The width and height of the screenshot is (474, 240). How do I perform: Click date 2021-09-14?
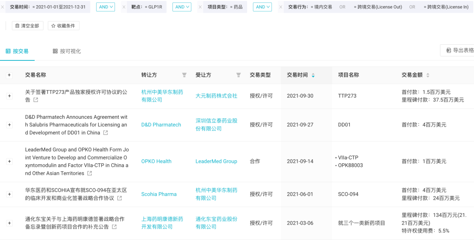(x=300, y=161)
